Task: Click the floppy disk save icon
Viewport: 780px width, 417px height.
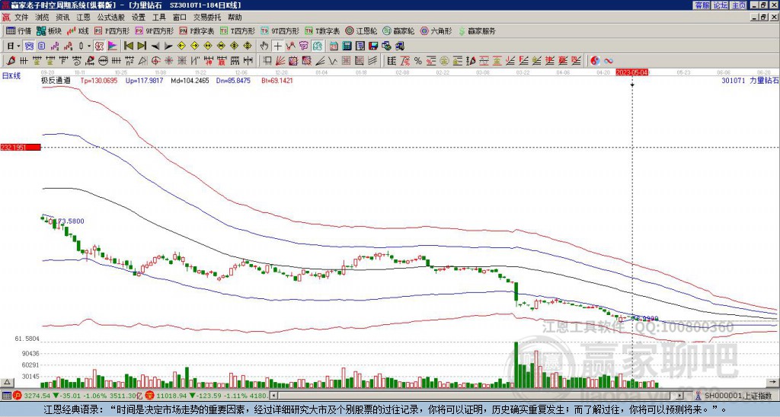Action: coord(373,46)
